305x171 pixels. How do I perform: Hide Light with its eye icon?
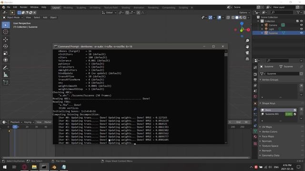click(301, 29)
